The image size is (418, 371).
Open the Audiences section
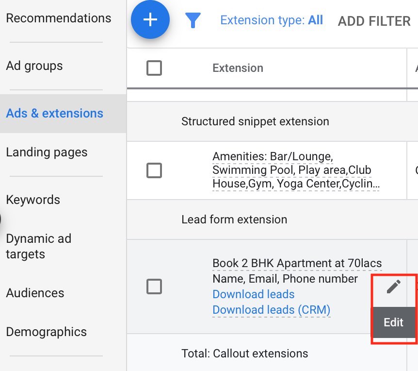tap(35, 293)
